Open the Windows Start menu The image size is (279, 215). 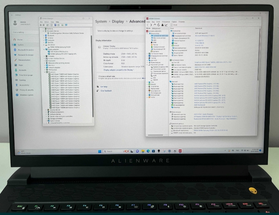(x=100, y=151)
